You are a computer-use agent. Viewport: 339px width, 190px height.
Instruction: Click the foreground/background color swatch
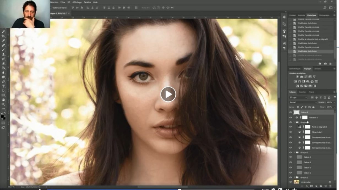(3, 118)
